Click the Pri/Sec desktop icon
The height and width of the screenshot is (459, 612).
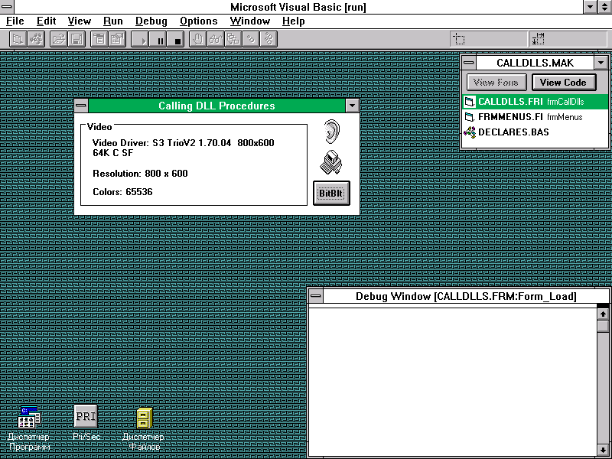(86, 416)
